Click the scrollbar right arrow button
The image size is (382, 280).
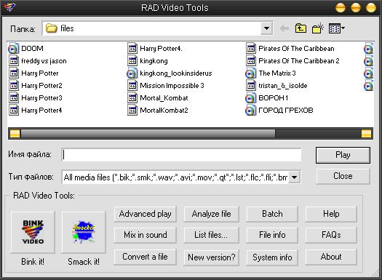tap(366, 134)
